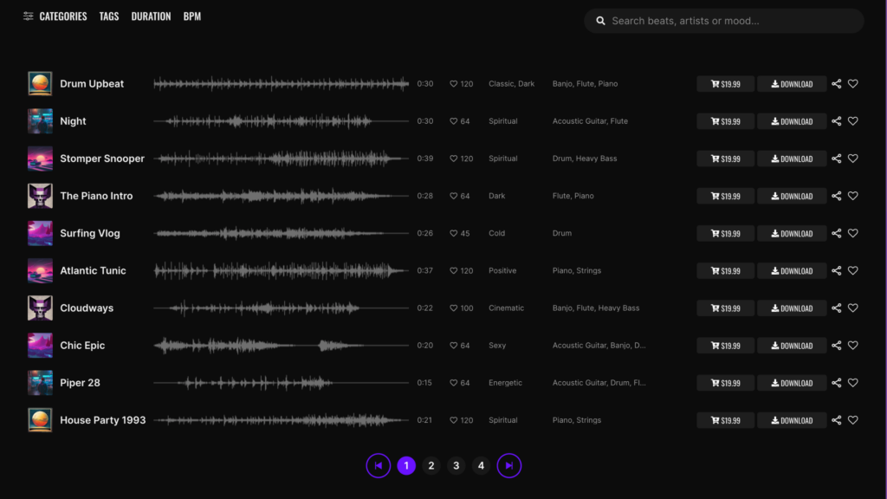Viewport: 887px width, 499px height.
Task: Open the filter sliders icon top left
Action: click(28, 16)
